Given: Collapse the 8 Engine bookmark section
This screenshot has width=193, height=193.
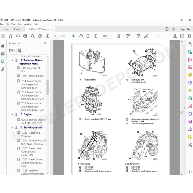Looking at the screenshot, I should pos(12,114).
